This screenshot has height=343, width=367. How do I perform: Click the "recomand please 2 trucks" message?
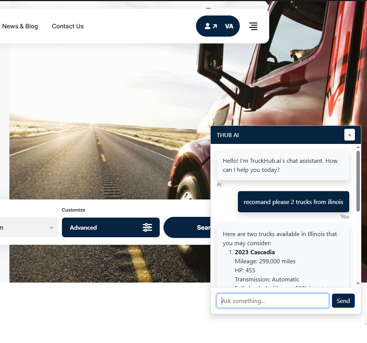click(x=293, y=202)
